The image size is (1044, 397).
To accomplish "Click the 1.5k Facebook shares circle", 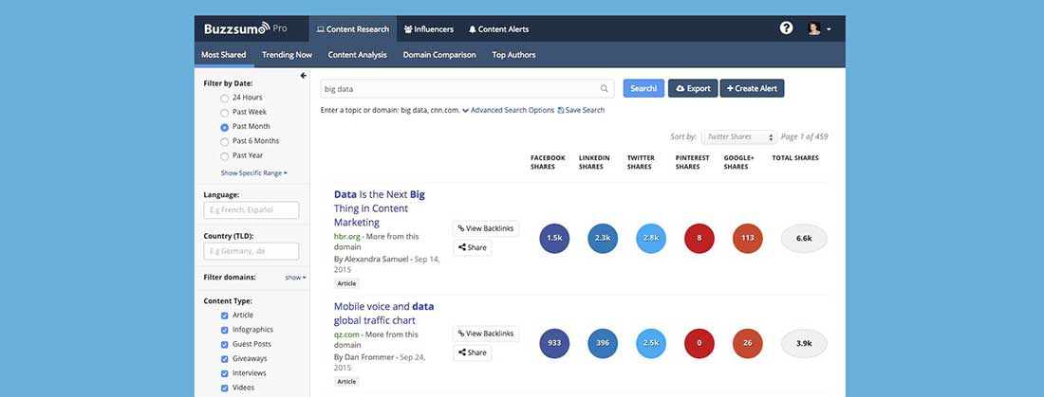I will pyautogui.click(x=554, y=238).
